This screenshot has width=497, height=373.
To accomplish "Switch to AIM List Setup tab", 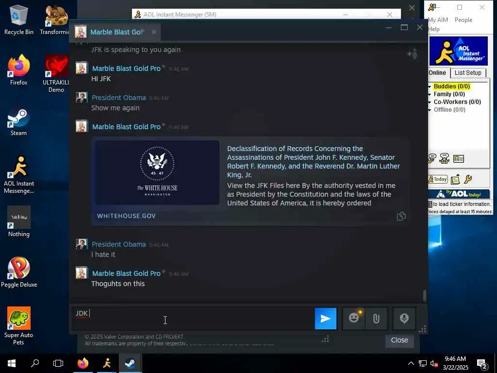I will [x=468, y=73].
